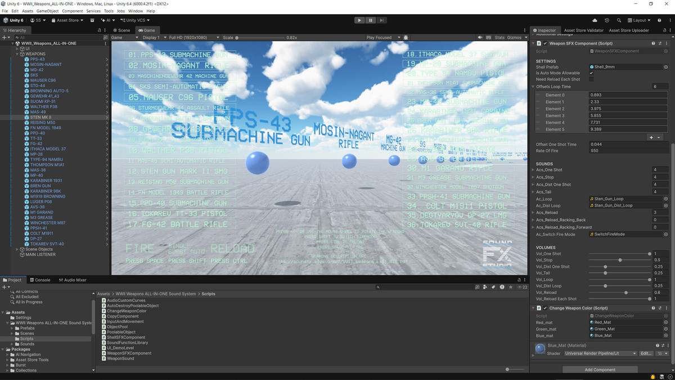Open the Gizmos dropdown
Screen dimensions: 675x380
[x=516, y=38]
